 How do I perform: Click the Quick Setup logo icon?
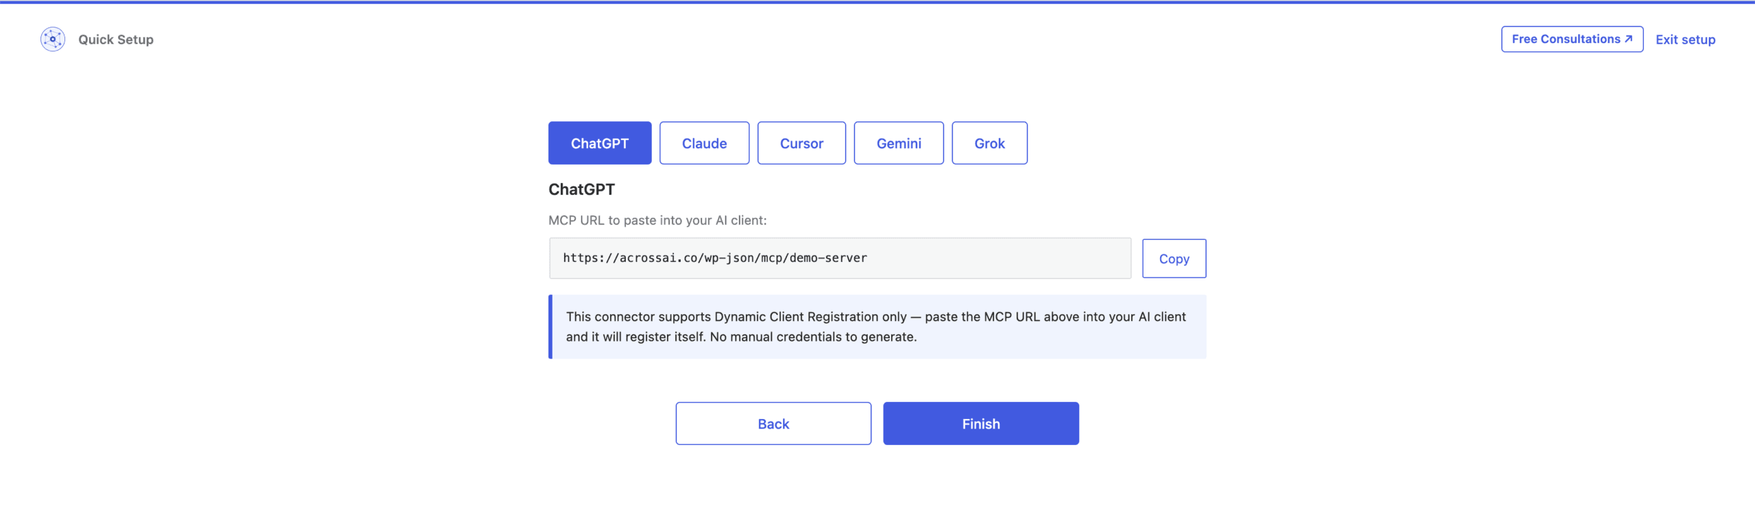53,39
